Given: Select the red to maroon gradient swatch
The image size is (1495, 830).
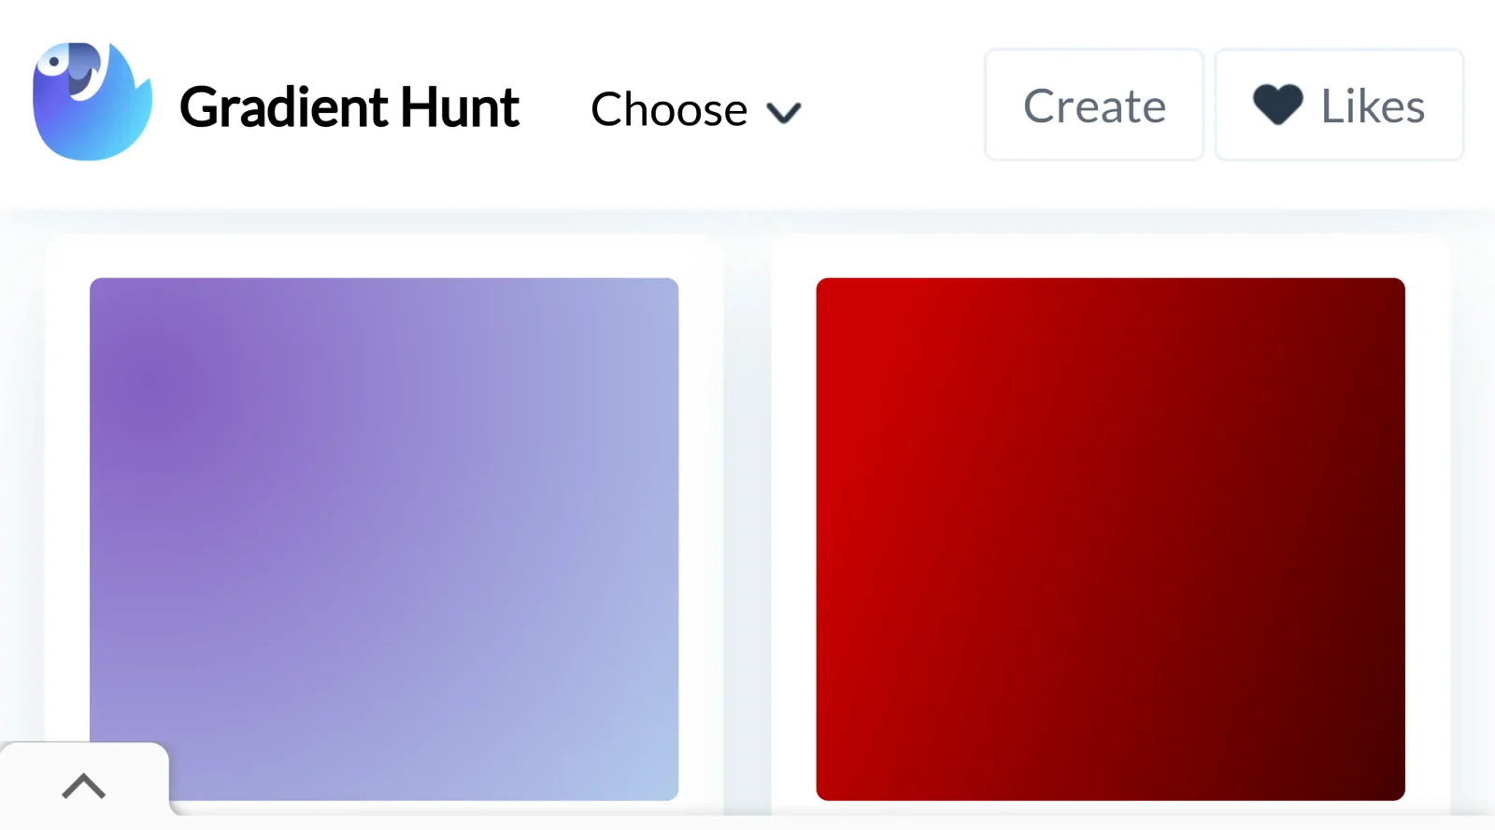Looking at the screenshot, I should coord(1110,539).
